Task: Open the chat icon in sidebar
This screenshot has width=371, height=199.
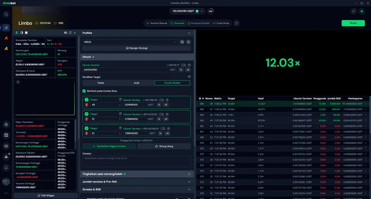Action: [x=6, y=135]
